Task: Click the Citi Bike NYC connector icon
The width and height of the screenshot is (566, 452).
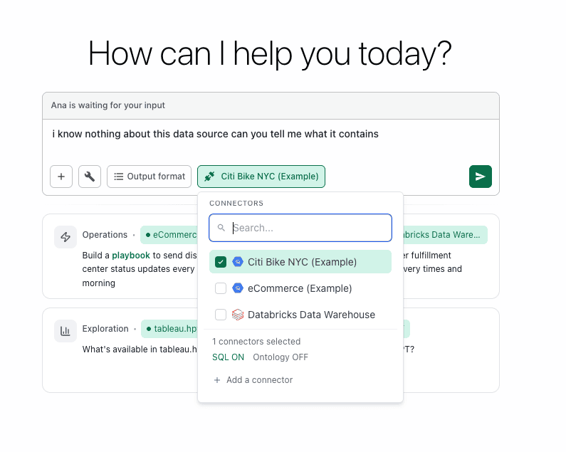Action: (x=238, y=262)
